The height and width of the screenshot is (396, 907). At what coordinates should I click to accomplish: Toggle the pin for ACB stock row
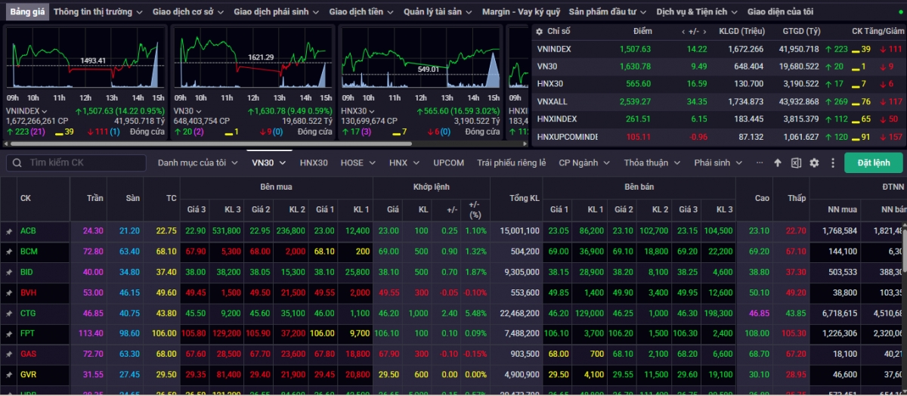9,231
